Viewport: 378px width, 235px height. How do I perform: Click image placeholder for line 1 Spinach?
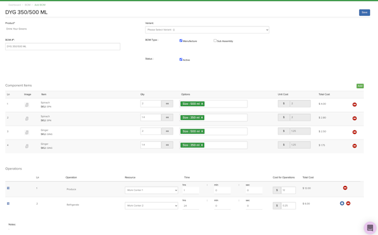[26, 105]
